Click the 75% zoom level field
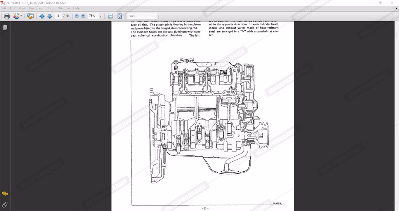The image size is (399, 211). (92, 16)
